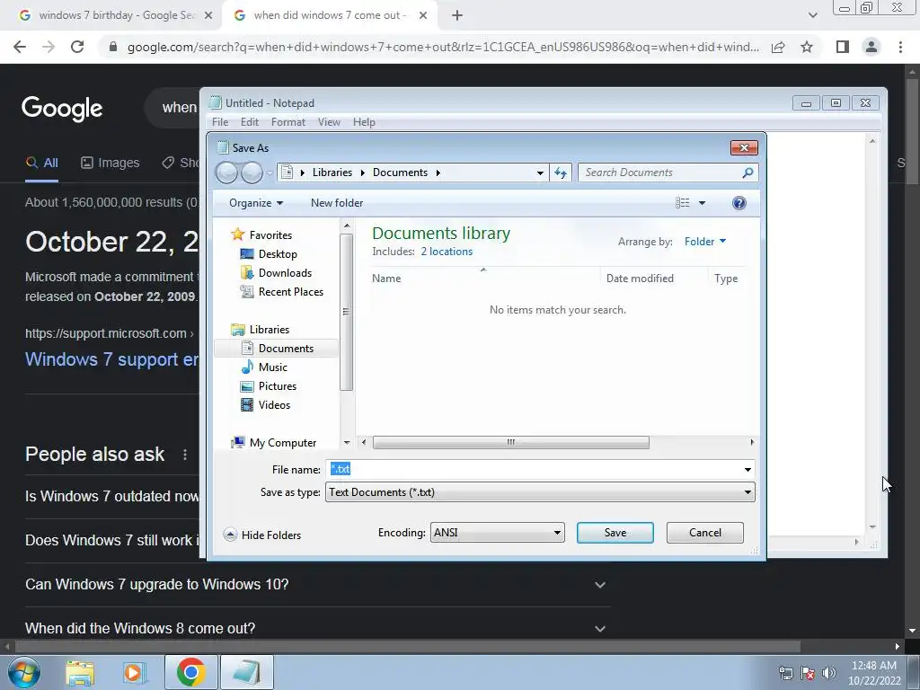
Task: Click the magnifier icon in Search Documents
Action: pos(747,172)
